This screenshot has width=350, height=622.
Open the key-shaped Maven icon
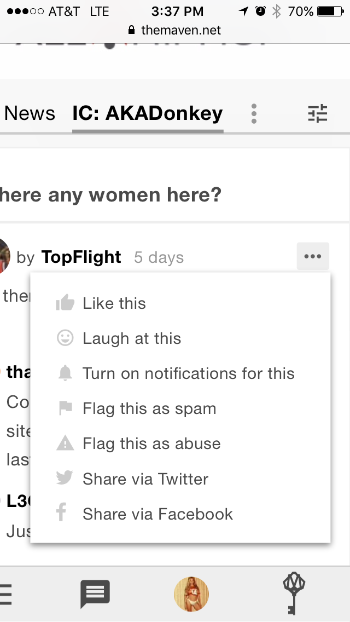[294, 593]
